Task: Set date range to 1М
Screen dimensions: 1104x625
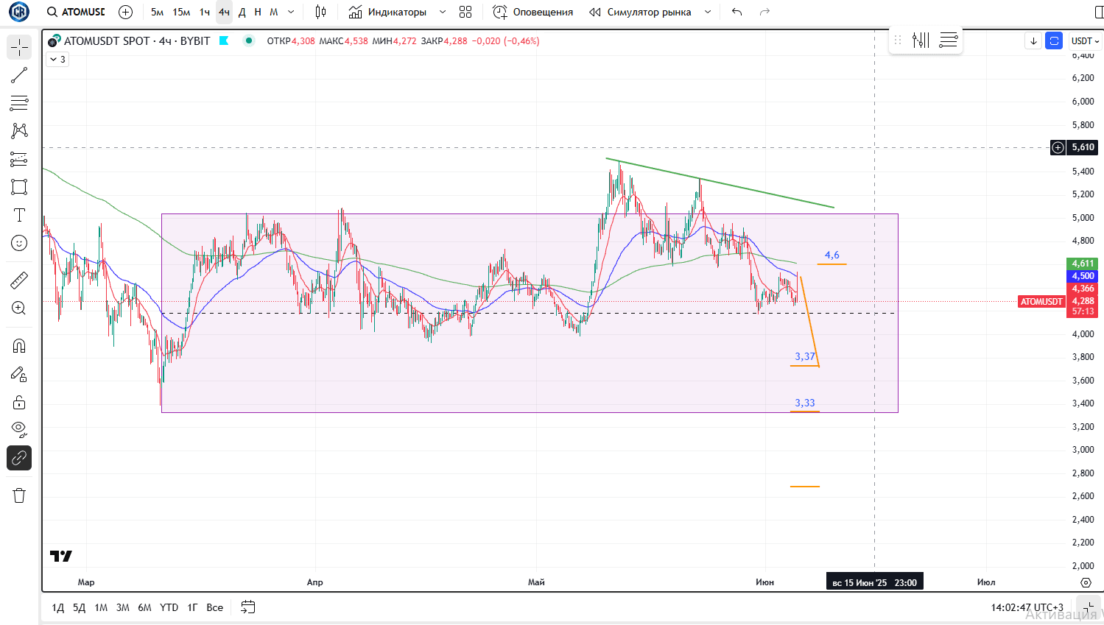Action: (101, 607)
